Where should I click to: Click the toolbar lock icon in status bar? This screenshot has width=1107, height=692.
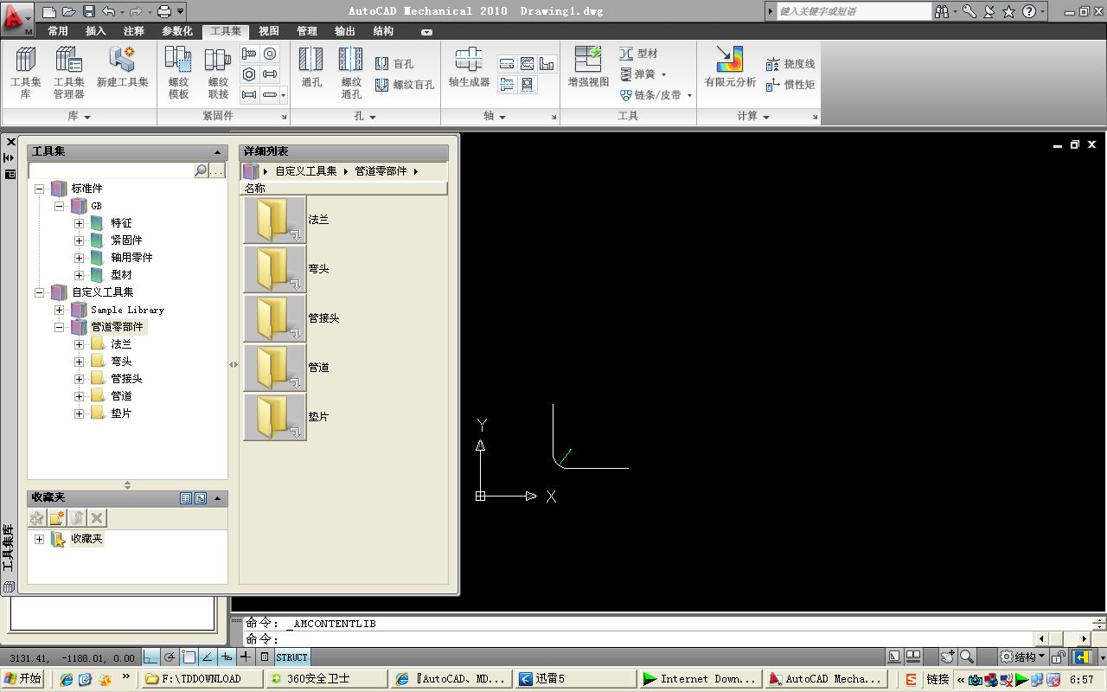pos(1058,657)
